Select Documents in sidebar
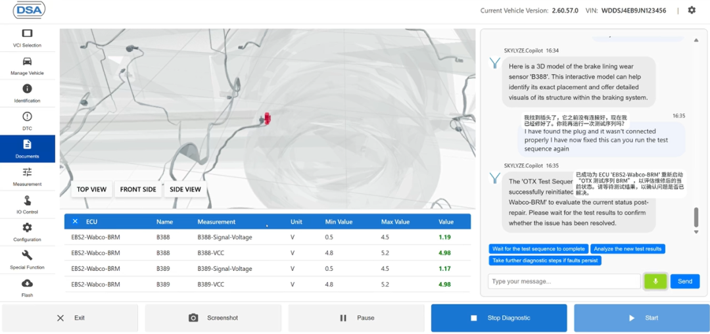Screen dimensions: 710x334 [27, 149]
